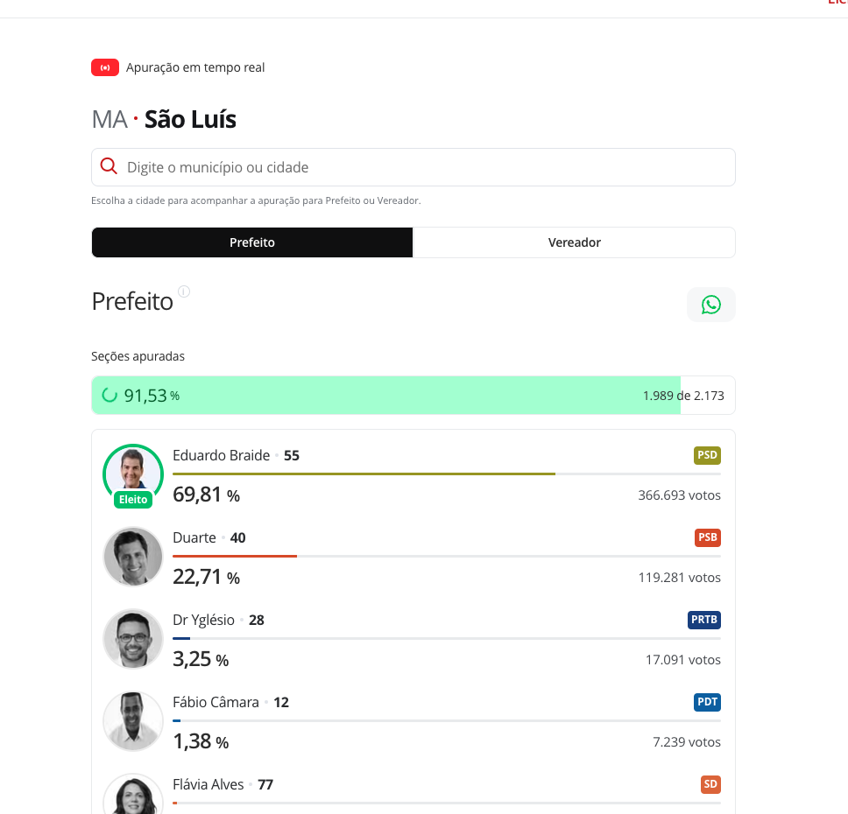The height and width of the screenshot is (814, 848).
Task: Click the 17.091 votos count
Action: pyautogui.click(x=683, y=659)
